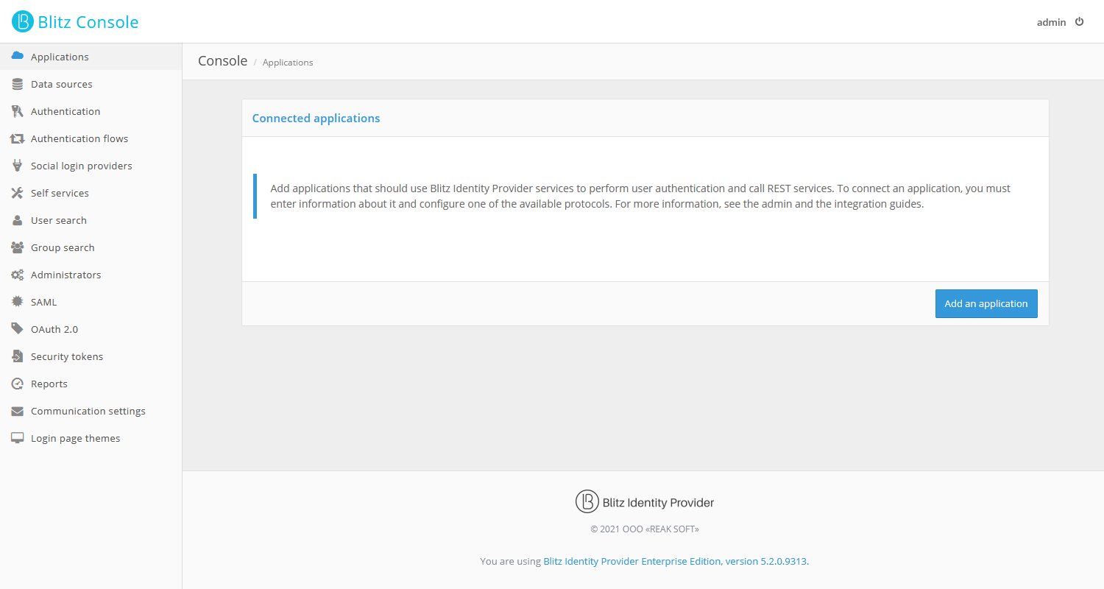Viewport: 1104px width, 589px height.
Task: Select Administrators in sidebar
Action: [x=91, y=275]
